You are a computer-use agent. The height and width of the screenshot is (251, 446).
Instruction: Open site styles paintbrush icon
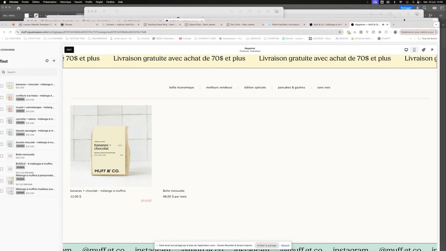[x=424, y=50]
